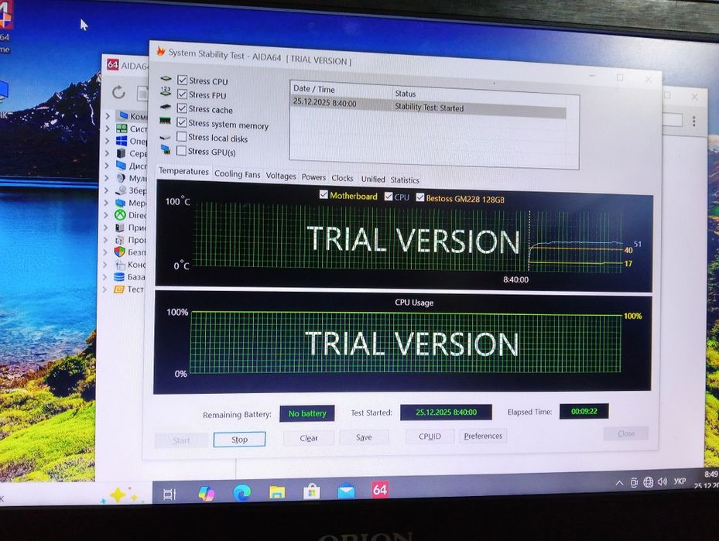The height and width of the screenshot is (541, 719).
Task: Open File Explorer from taskbar
Action: [x=277, y=492]
